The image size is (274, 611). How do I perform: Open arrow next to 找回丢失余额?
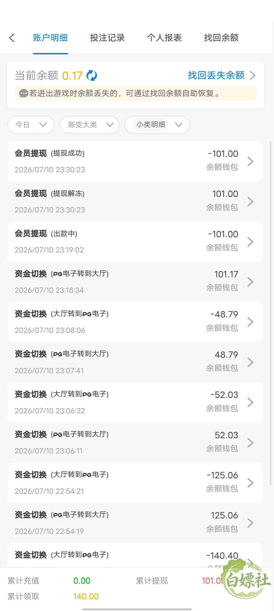pyautogui.click(x=253, y=75)
